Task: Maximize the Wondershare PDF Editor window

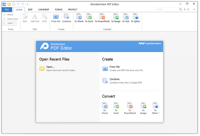Action: 187,4
